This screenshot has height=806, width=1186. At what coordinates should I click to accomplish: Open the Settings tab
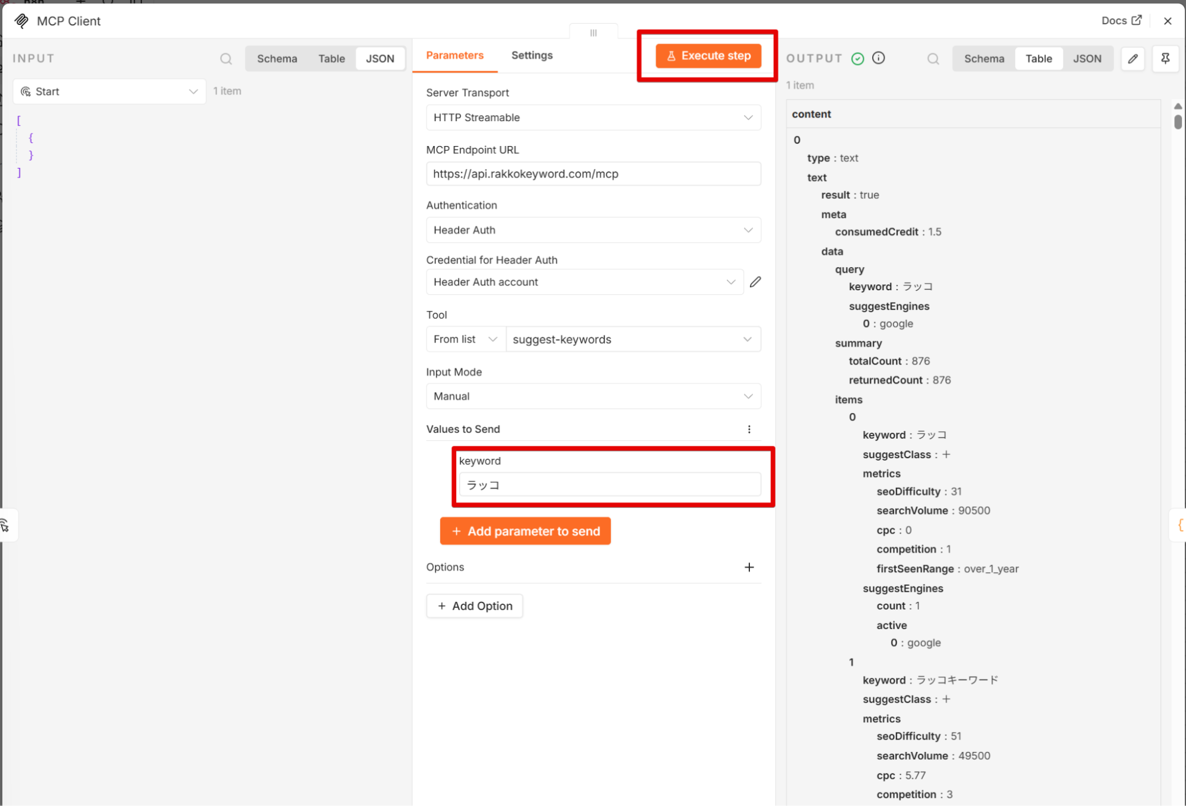pos(532,55)
